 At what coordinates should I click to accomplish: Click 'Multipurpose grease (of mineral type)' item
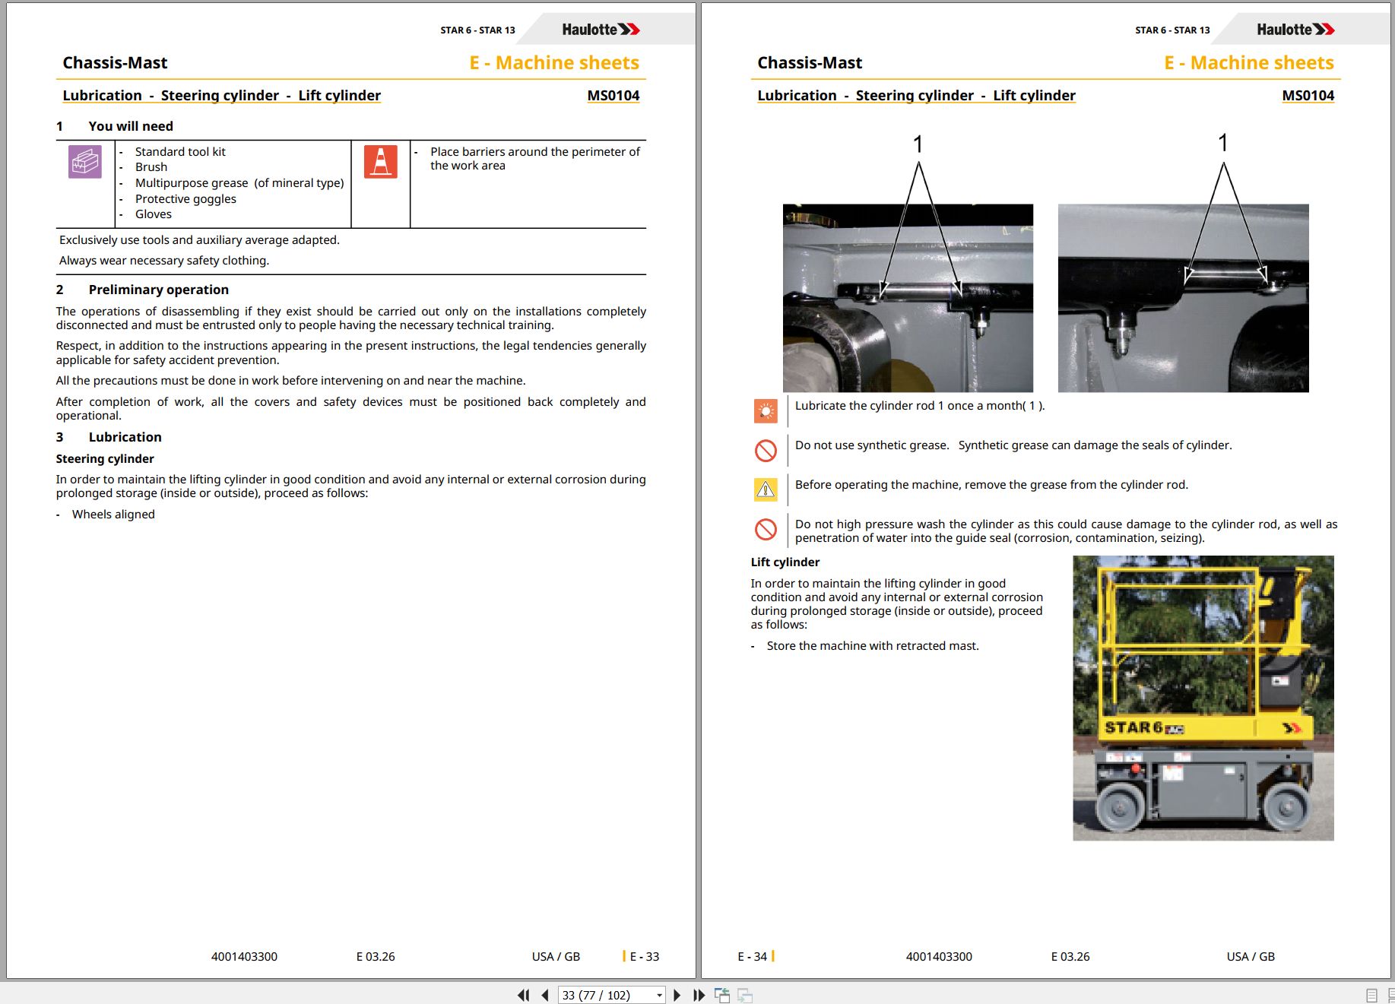[x=239, y=183]
